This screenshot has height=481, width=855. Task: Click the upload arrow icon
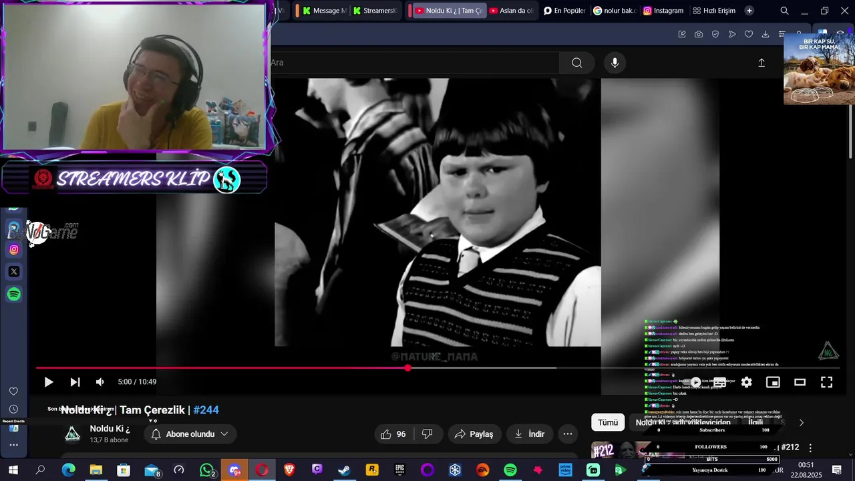coord(761,63)
